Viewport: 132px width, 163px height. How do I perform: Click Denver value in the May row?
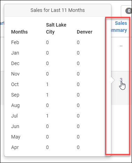click(x=78, y=137)
